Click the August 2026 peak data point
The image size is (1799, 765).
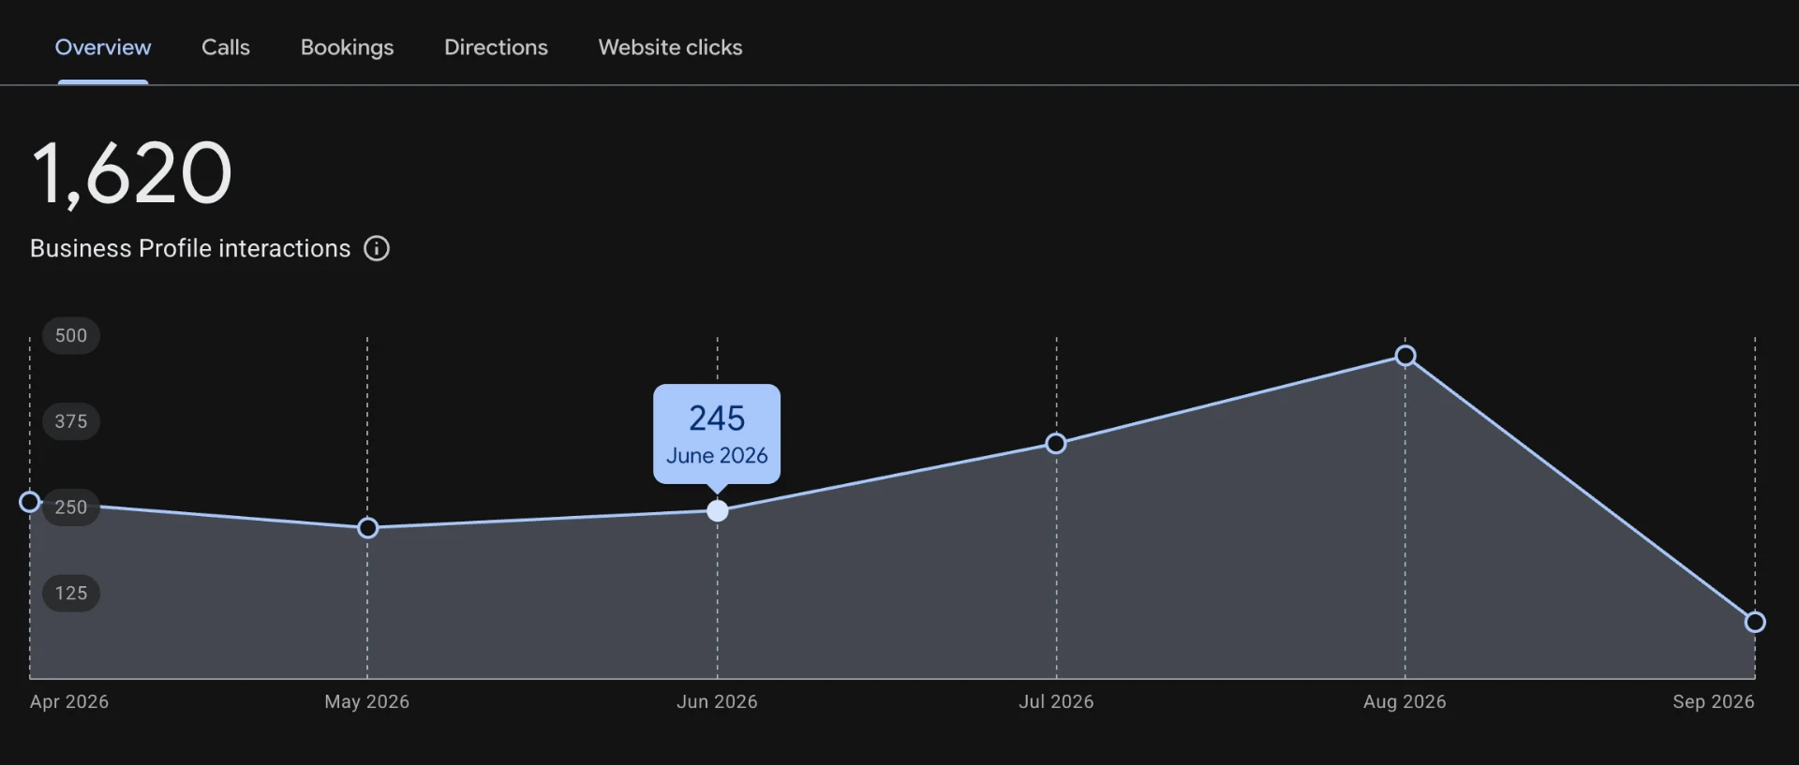(1405, 356)
